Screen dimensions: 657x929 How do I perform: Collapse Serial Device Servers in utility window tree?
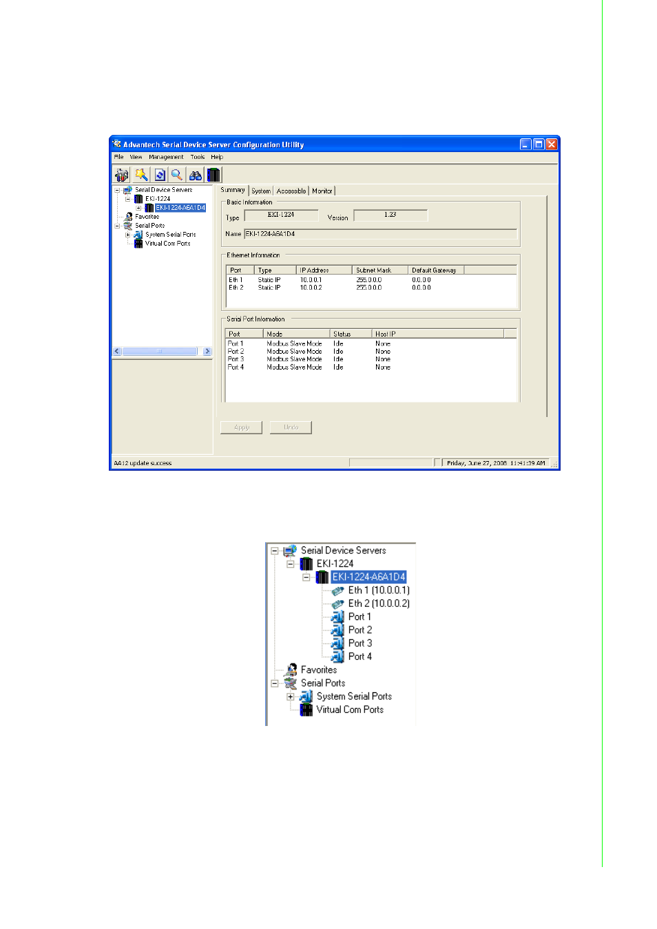pos(117,190)
